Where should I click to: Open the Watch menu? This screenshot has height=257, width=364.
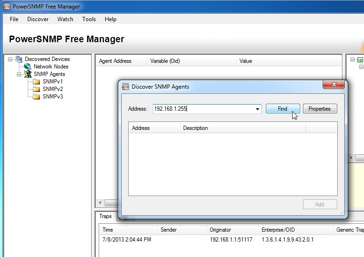pos(65,19)
